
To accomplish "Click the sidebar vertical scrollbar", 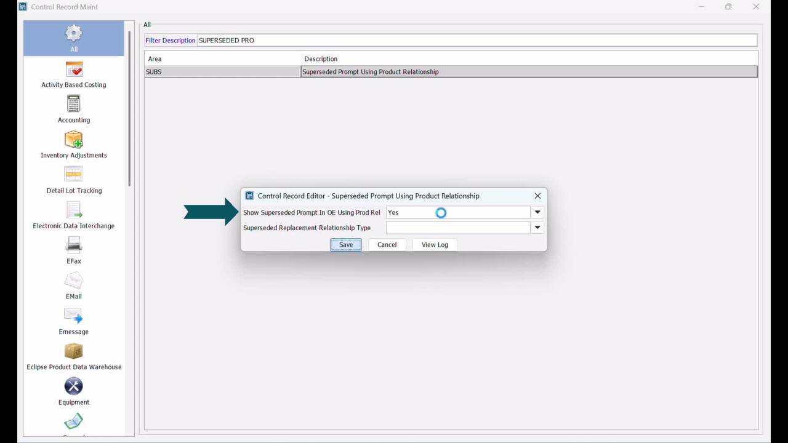I will tap(129, 108).
